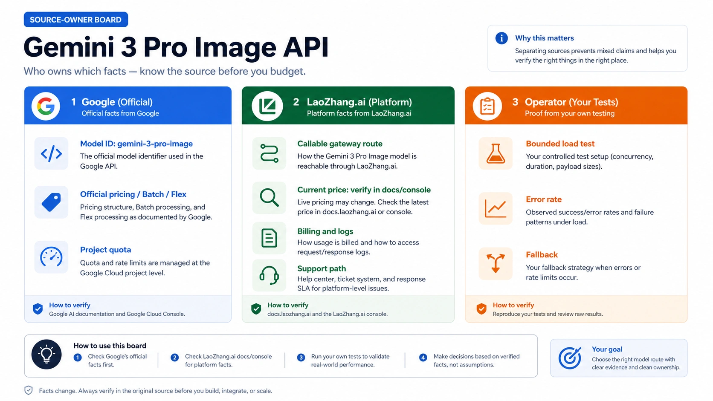
Task: Click the LaoZhang.ai logo icon
Action: point(267,106)
